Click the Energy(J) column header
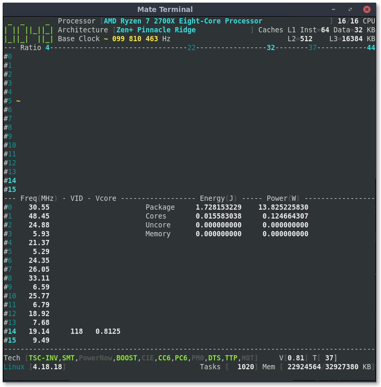 tap(219, 198)
